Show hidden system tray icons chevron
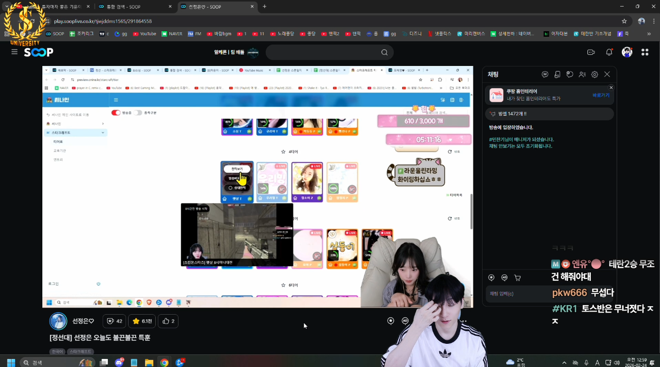Screen dimensions: 660x367 (563, 362)
